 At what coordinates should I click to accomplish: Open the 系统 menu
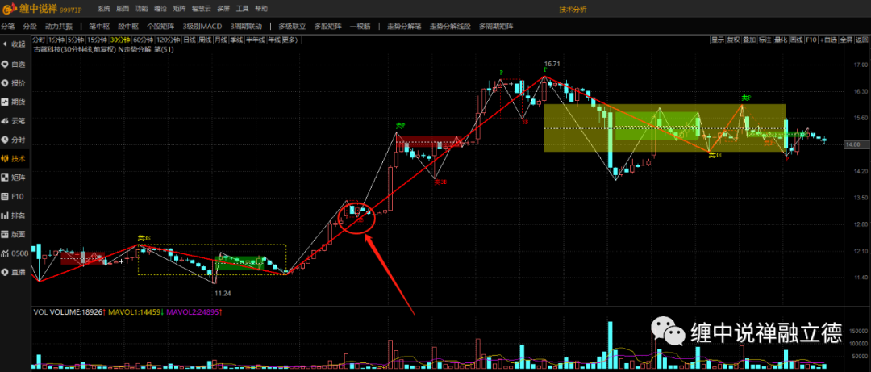(x=104, y=10)
